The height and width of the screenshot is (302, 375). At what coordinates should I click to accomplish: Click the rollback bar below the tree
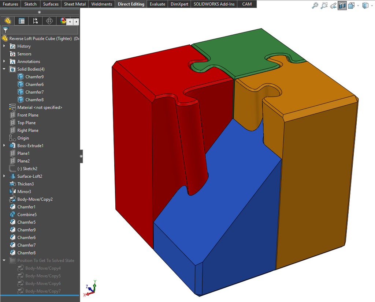40,295
